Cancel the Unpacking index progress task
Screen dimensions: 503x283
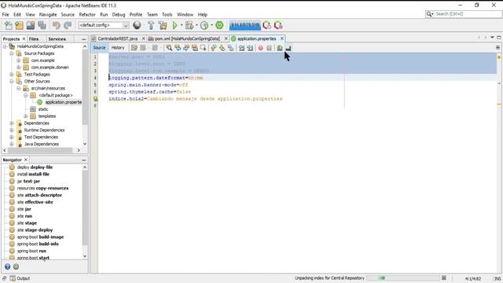[x=444, y=277]
